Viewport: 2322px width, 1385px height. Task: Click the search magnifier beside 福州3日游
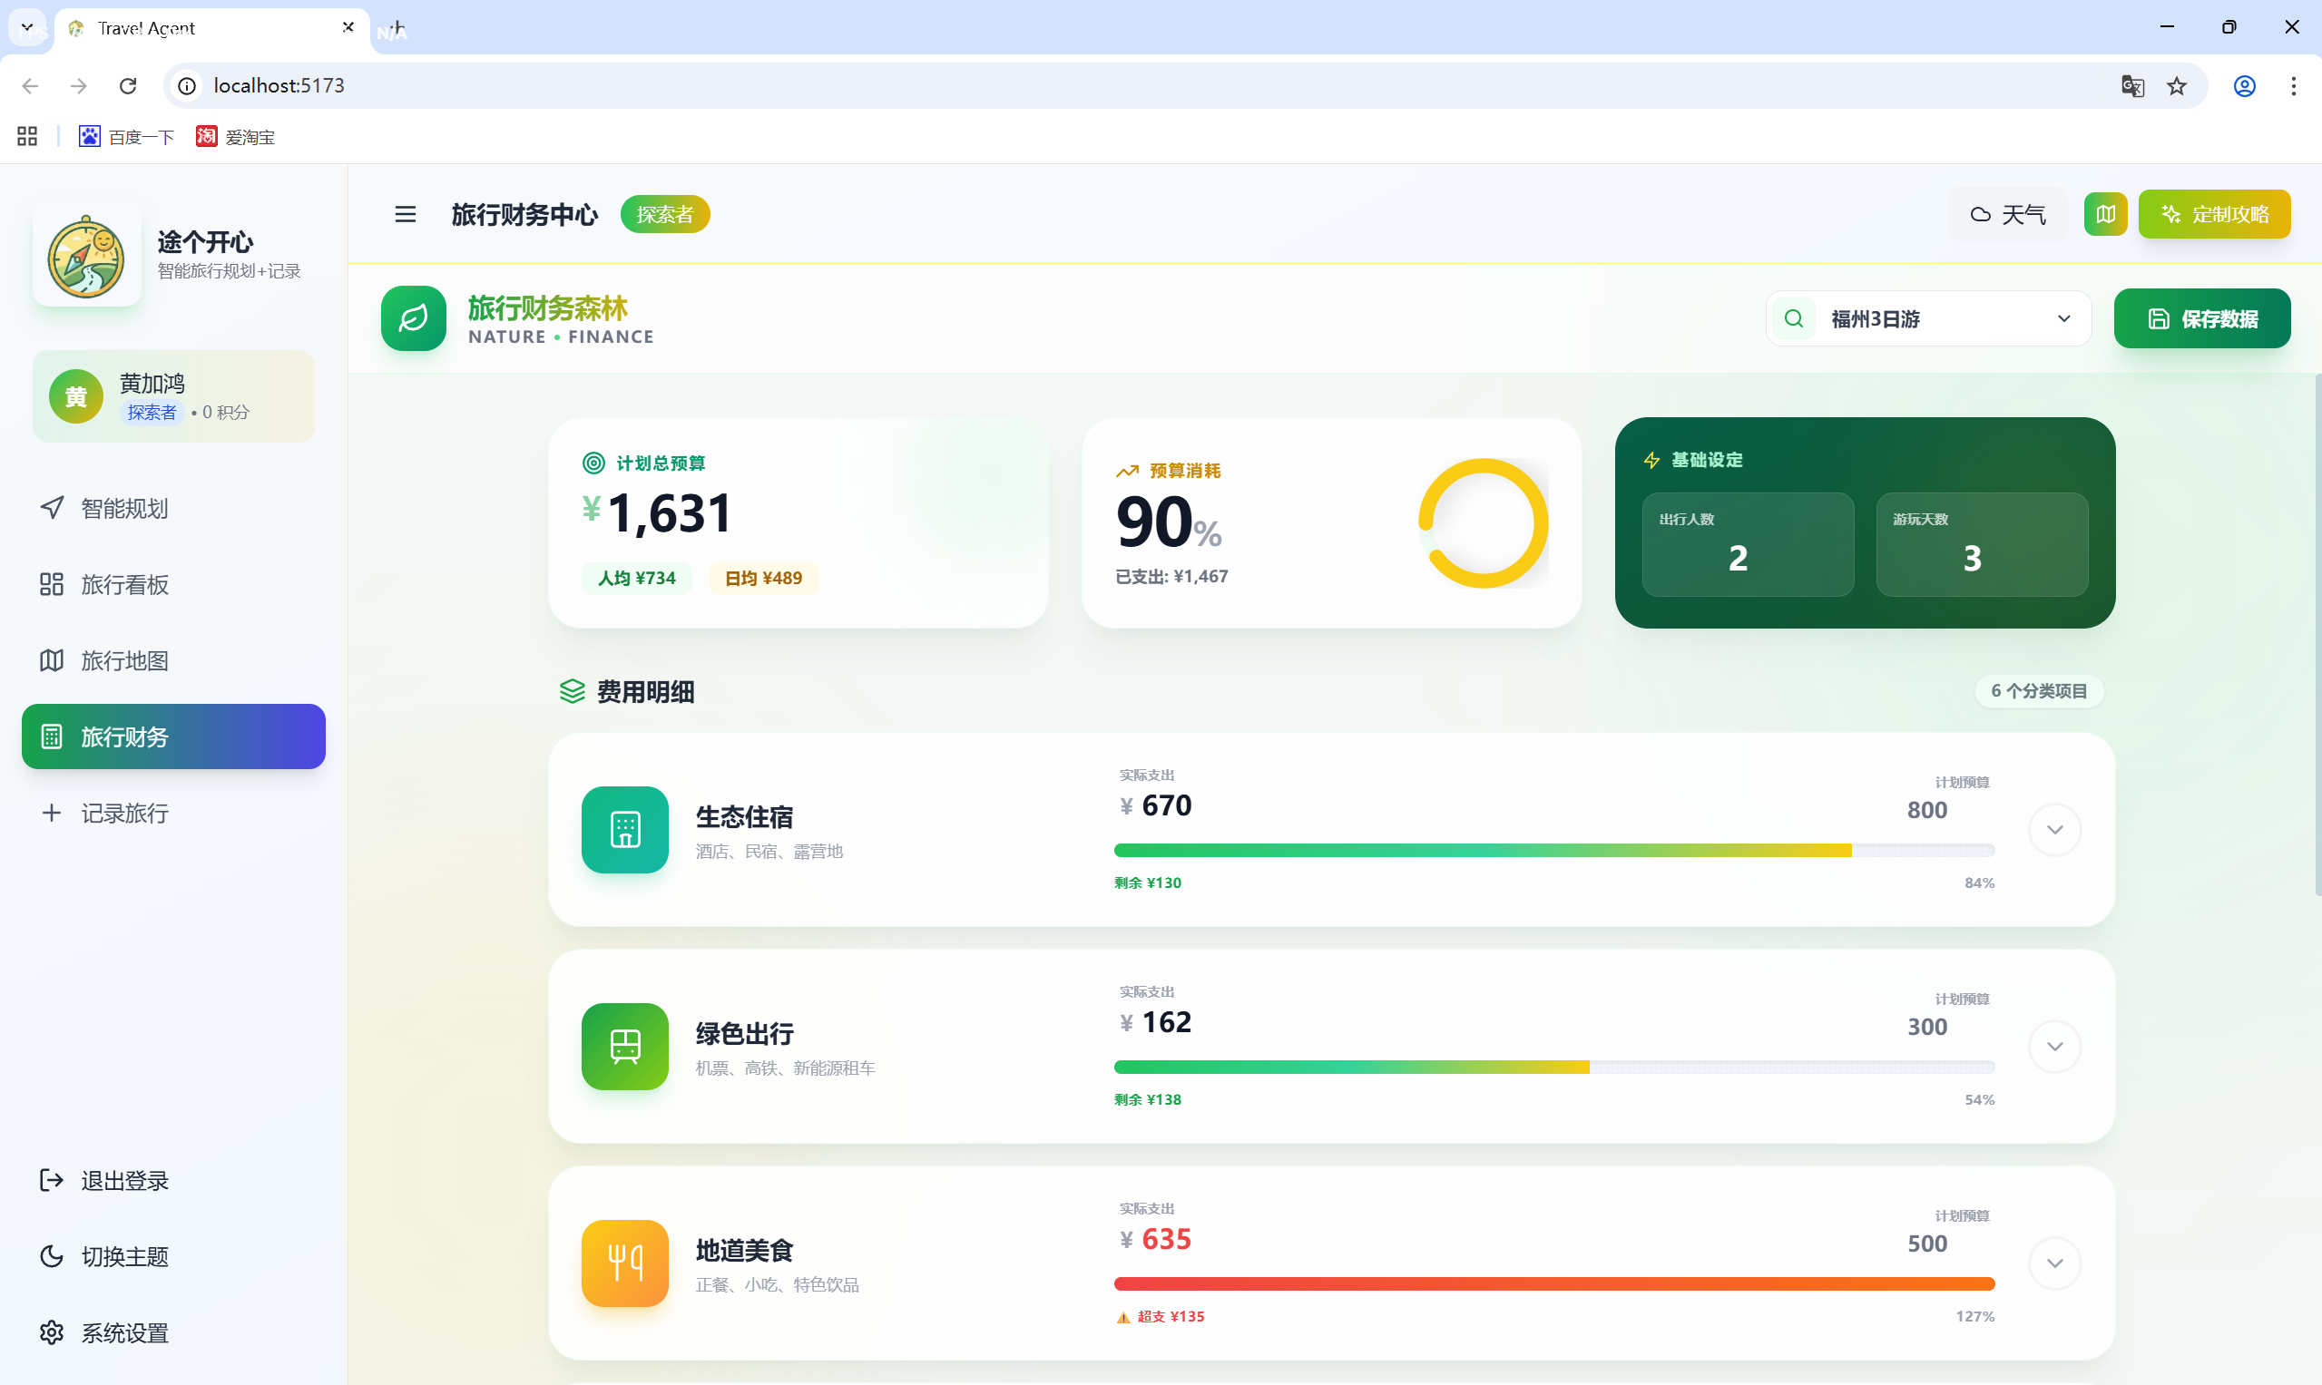tap(1794, 318)
